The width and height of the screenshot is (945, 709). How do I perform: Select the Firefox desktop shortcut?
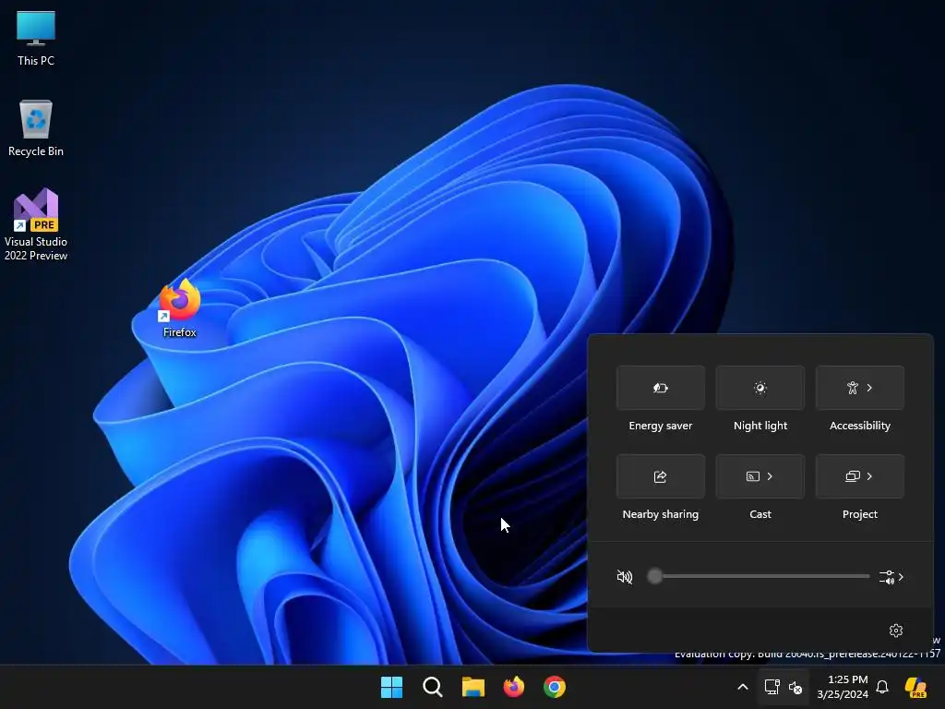(180, 308)
